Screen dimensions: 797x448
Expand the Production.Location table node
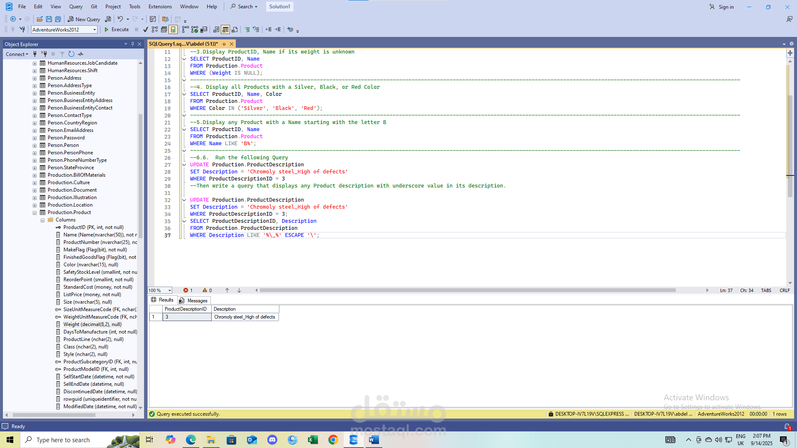35,205
